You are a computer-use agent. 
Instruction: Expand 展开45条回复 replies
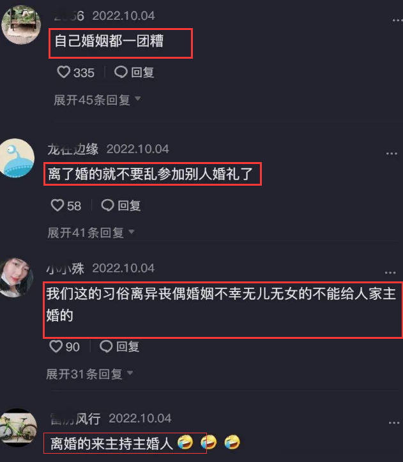[x=97, y=100]
